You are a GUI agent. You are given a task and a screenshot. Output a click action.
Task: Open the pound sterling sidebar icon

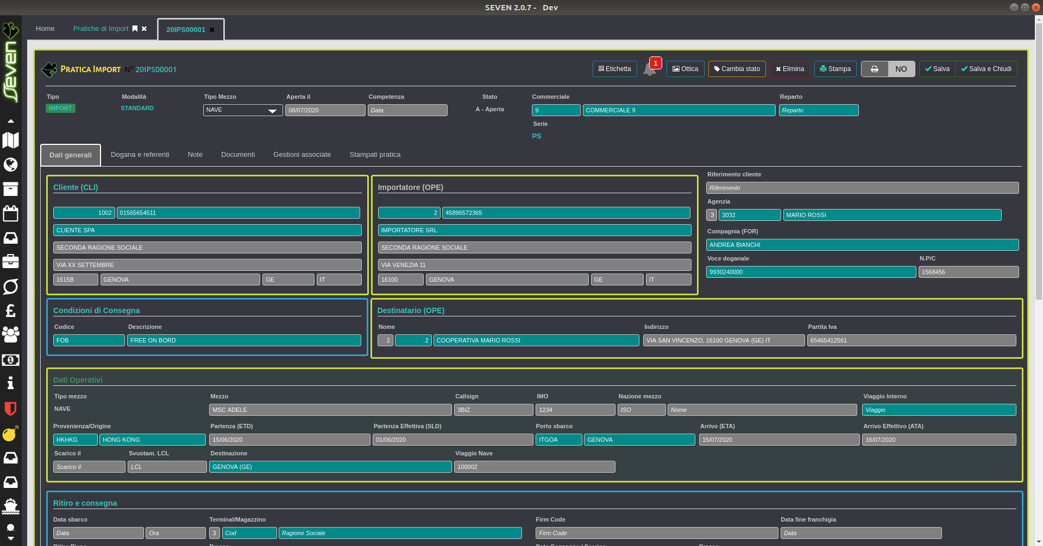click(10, 310)
